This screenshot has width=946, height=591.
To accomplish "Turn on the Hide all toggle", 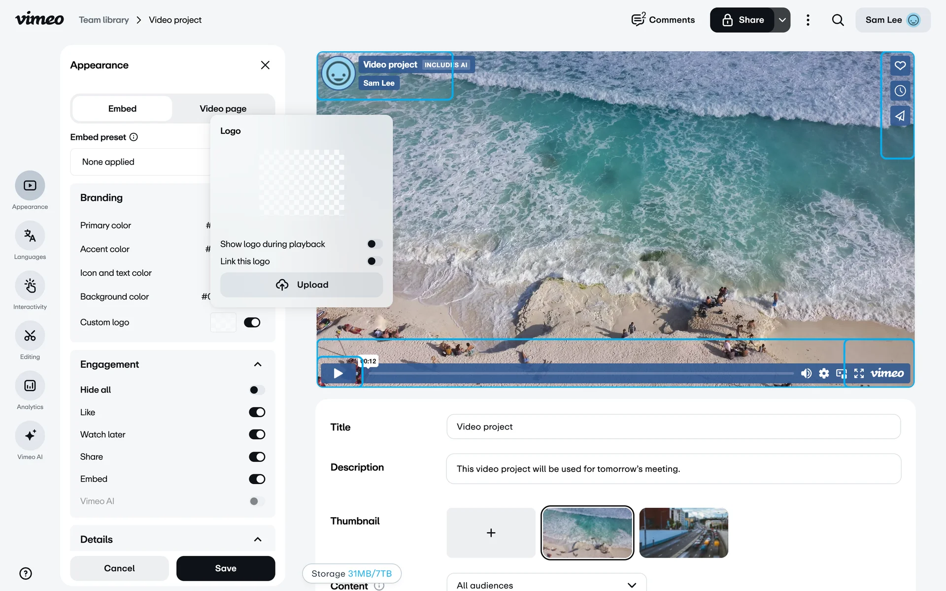I will click(x=257, y=390).
